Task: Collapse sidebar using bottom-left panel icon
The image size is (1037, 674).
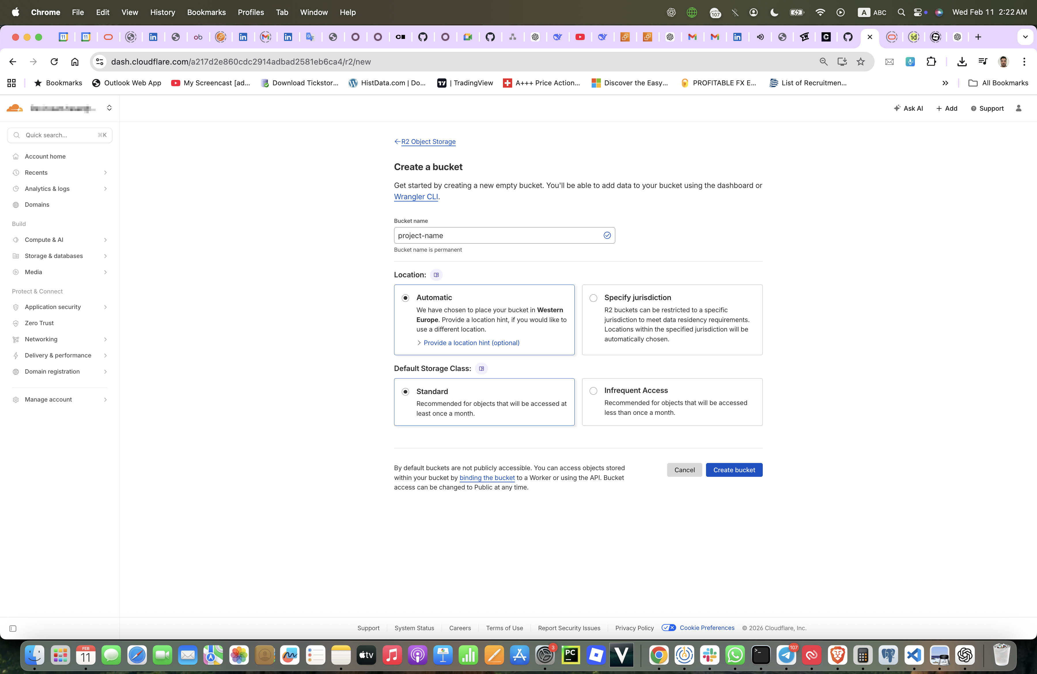Action: [13, 628]
